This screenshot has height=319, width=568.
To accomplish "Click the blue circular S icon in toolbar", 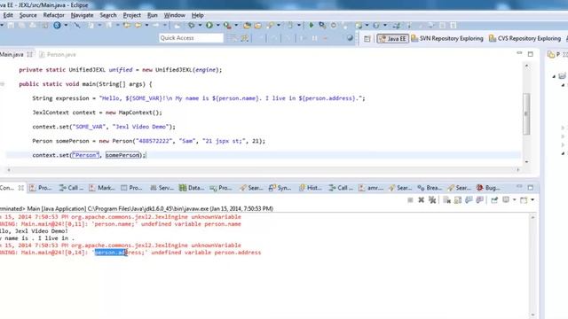I will 57,26.
